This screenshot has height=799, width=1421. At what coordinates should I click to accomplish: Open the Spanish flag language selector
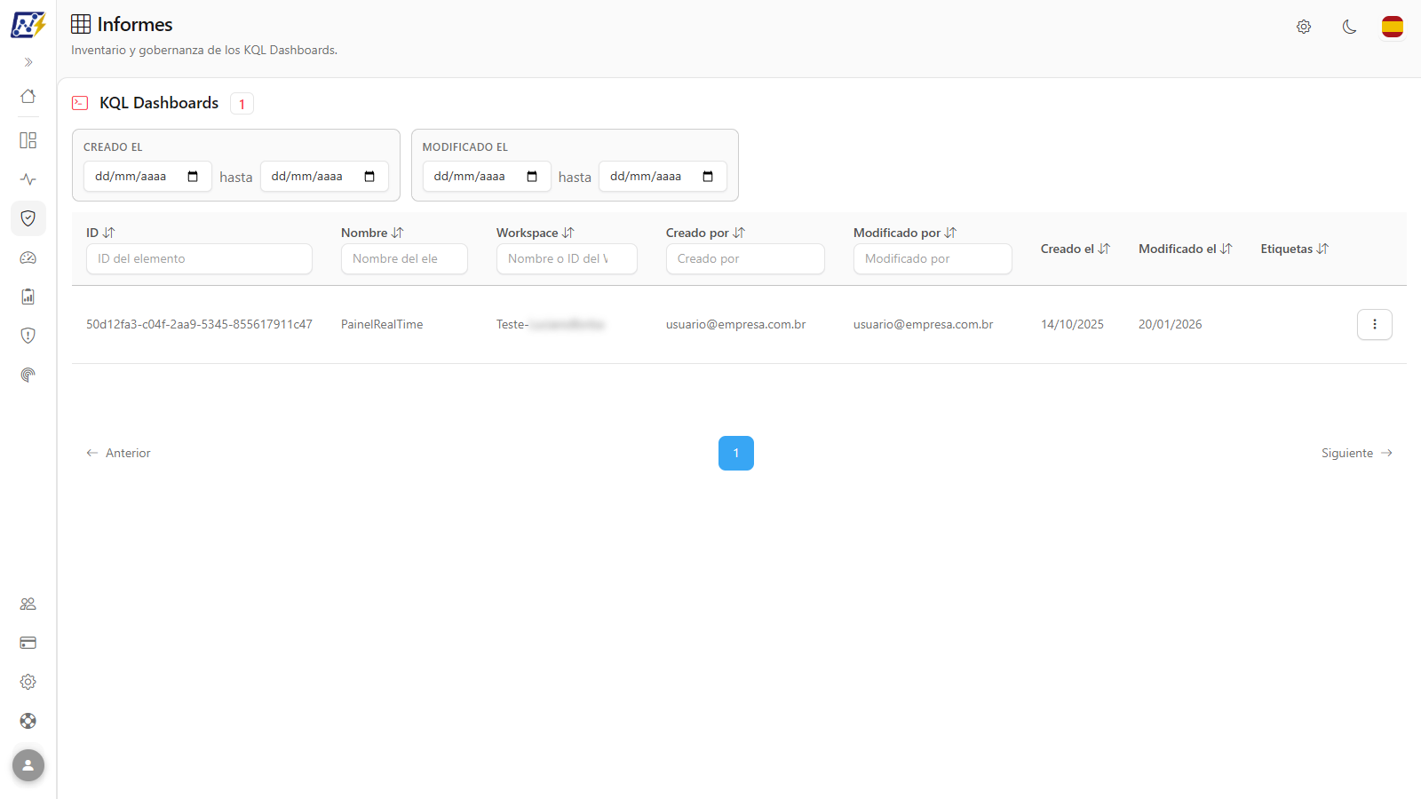pos(1393,27)
